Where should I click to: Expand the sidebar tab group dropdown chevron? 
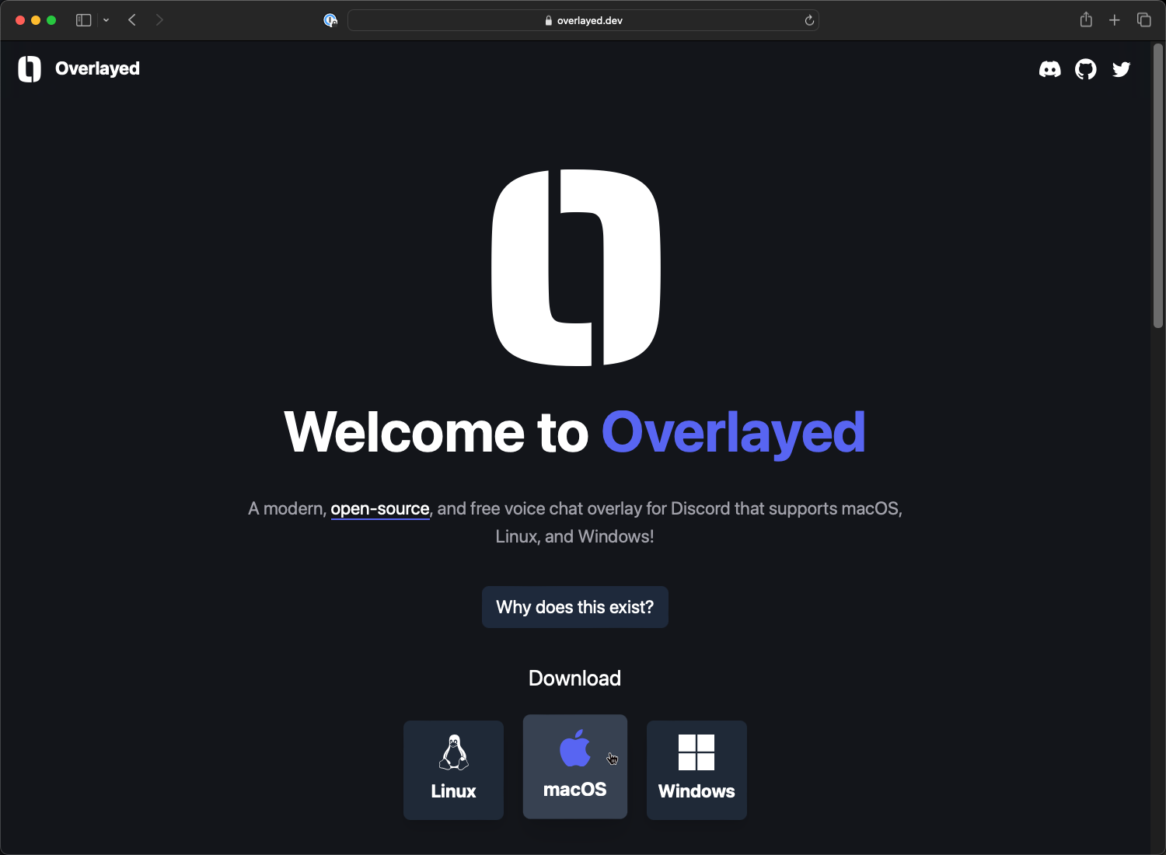pos(106,20)
